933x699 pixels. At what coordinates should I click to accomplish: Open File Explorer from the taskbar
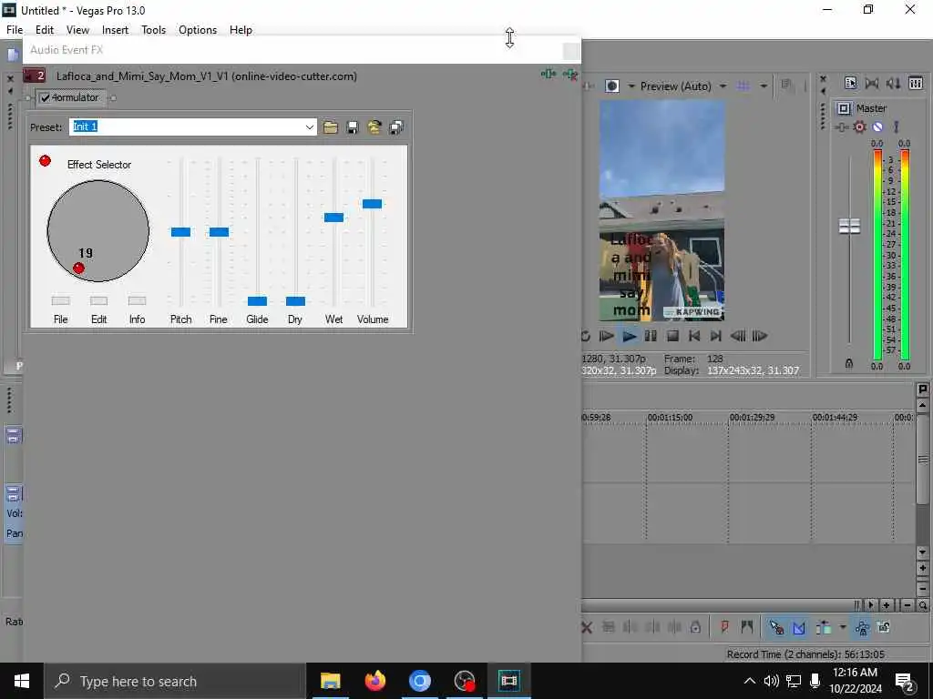tap(330, 681)
